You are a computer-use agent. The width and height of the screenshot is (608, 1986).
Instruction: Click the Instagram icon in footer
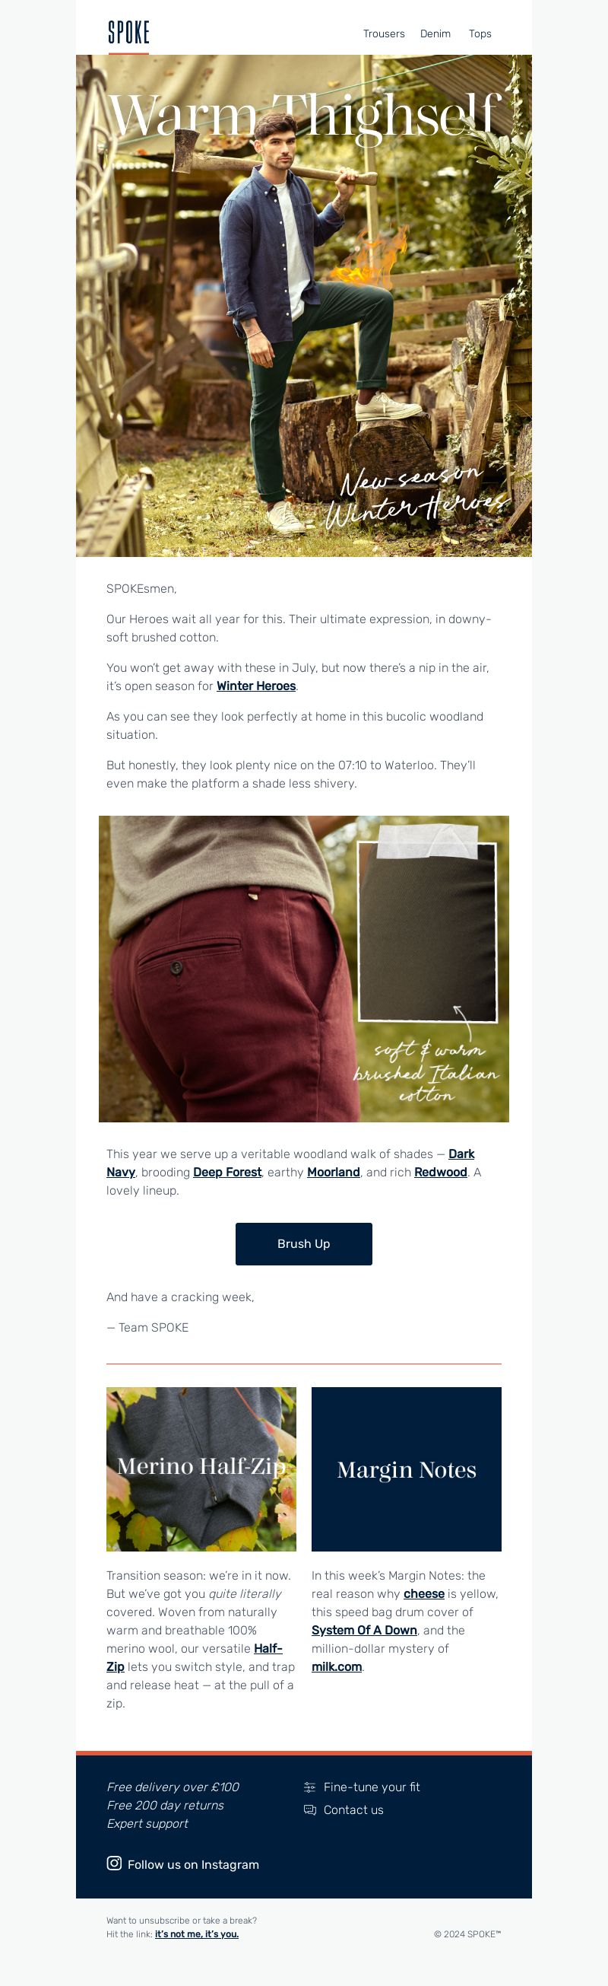pos(114,1863)
